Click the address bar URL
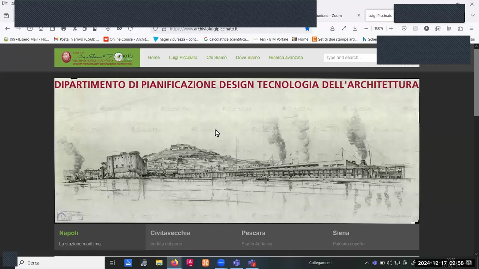 [204, 29]
